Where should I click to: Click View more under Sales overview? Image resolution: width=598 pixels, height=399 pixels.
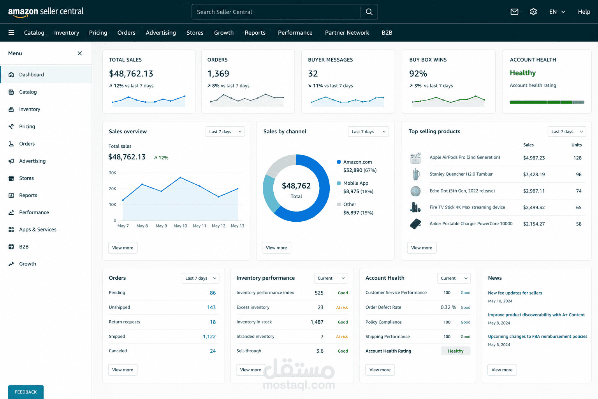123,248
